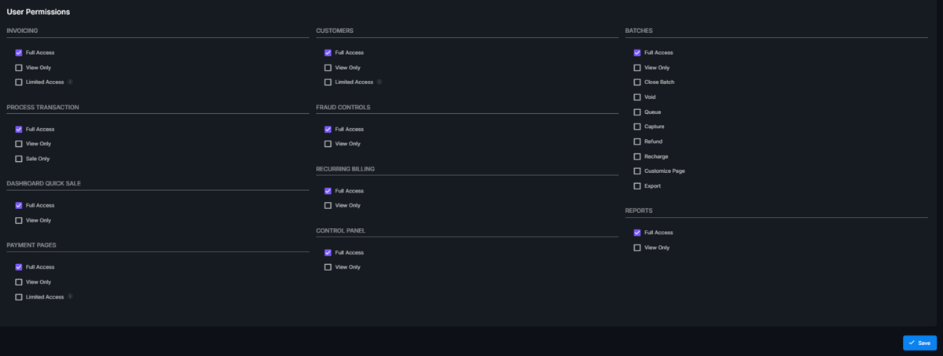The width and height of the screenshot is (943, 356).
Task: Click info icon by Payment Pages Limited Access
Action: click(x=70, y=296)
